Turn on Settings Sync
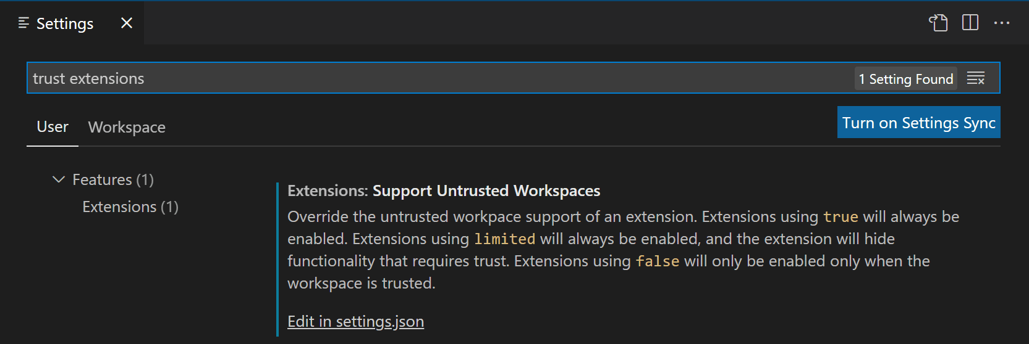1029x344 pixels. click(918, 123)
